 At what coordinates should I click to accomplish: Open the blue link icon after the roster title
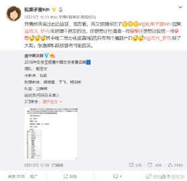(88, 62)
